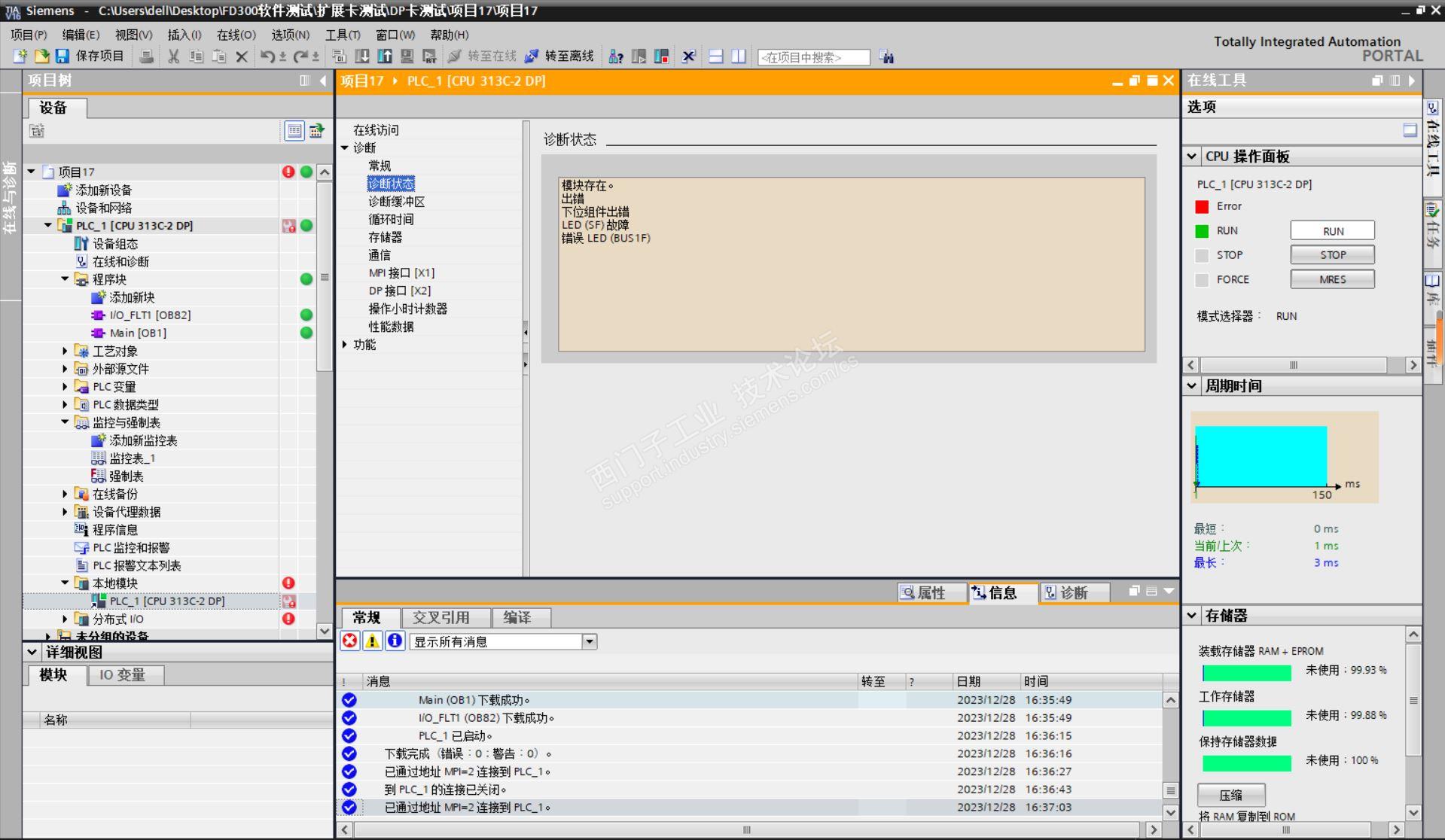Stop the CPU via red toolbar icon

tap(662, 56)
